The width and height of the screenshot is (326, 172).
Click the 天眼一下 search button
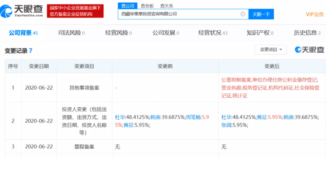261,14
